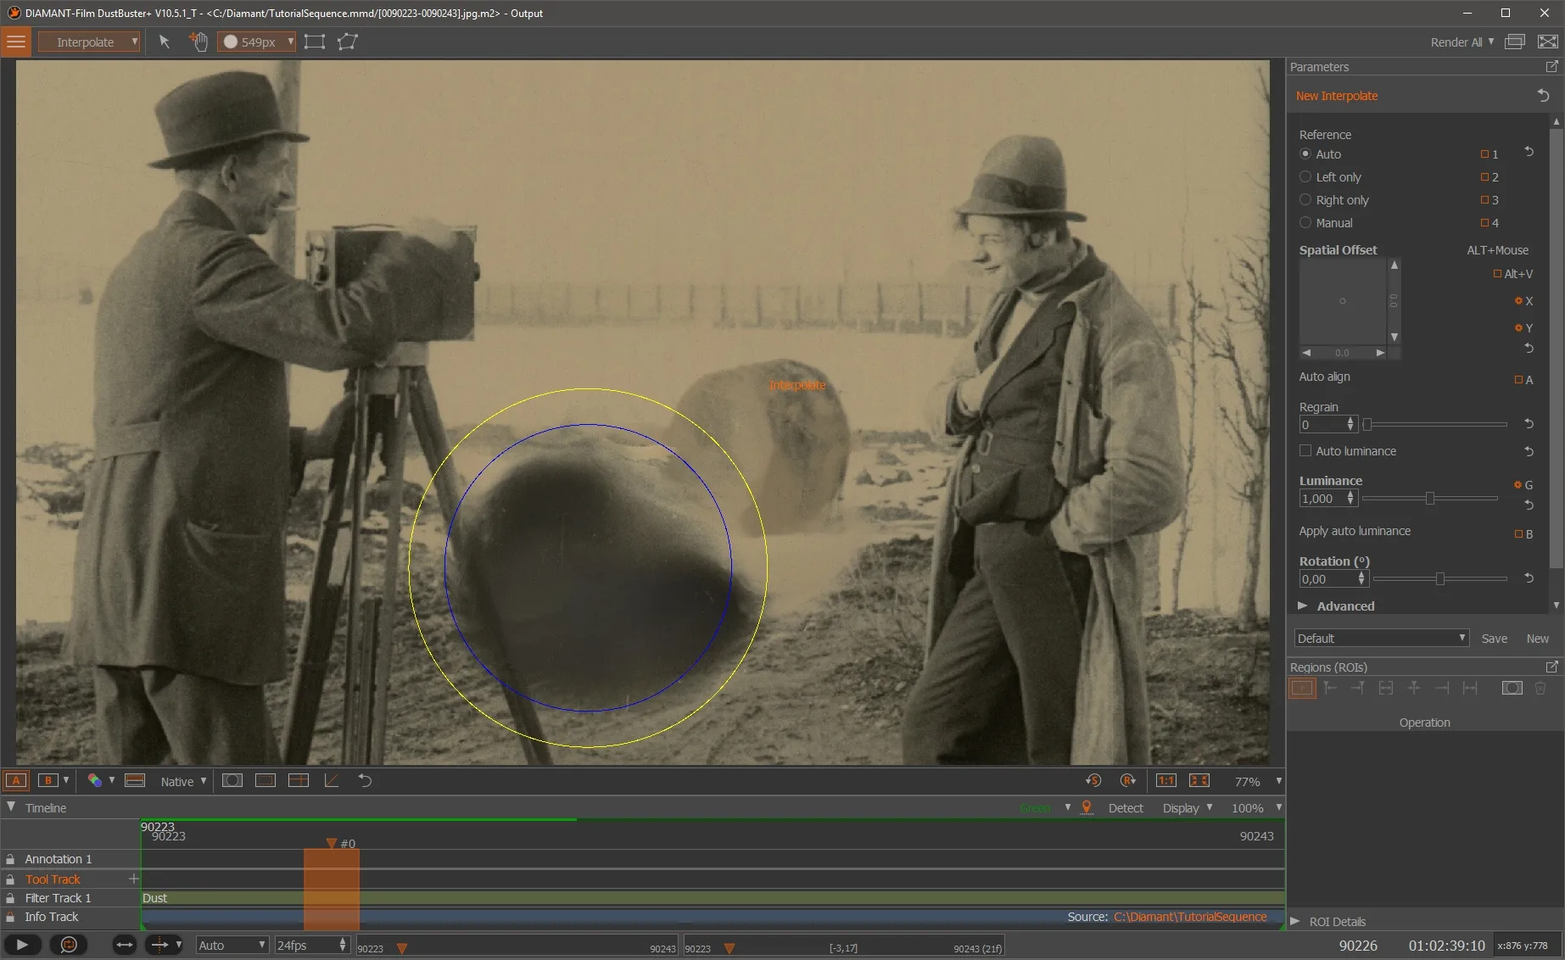The width and height of the screenshot is (1565, 960).
Task: Open the Display menu in timeline
Action: [1186, 808]
